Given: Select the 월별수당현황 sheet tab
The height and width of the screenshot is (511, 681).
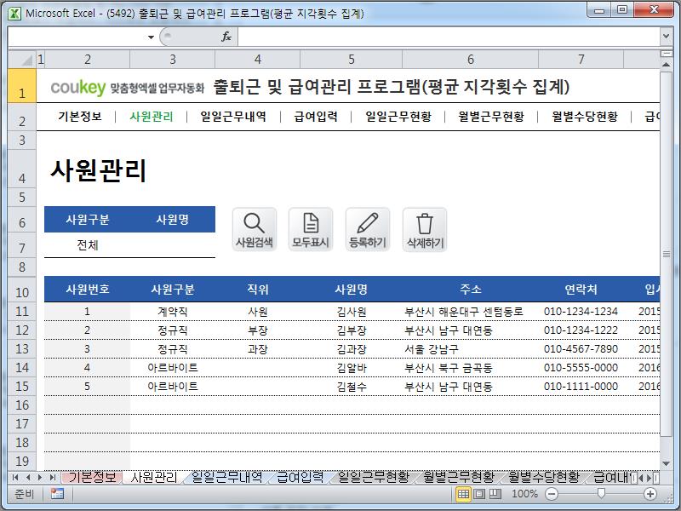Looking at the screenshot, I should pyautogui.click(x=544, y=477).
